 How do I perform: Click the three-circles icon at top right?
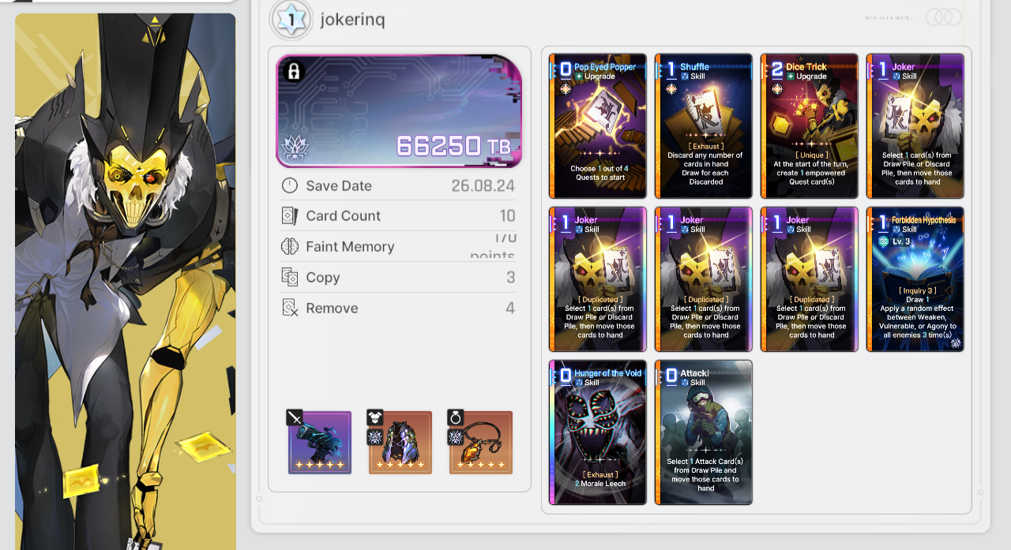click(x=944, y=17)
